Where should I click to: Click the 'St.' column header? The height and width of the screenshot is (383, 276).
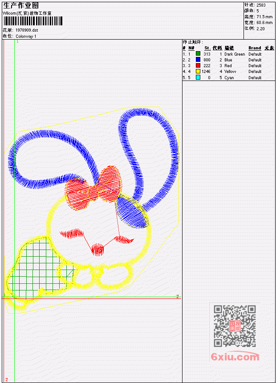[207, 48]
